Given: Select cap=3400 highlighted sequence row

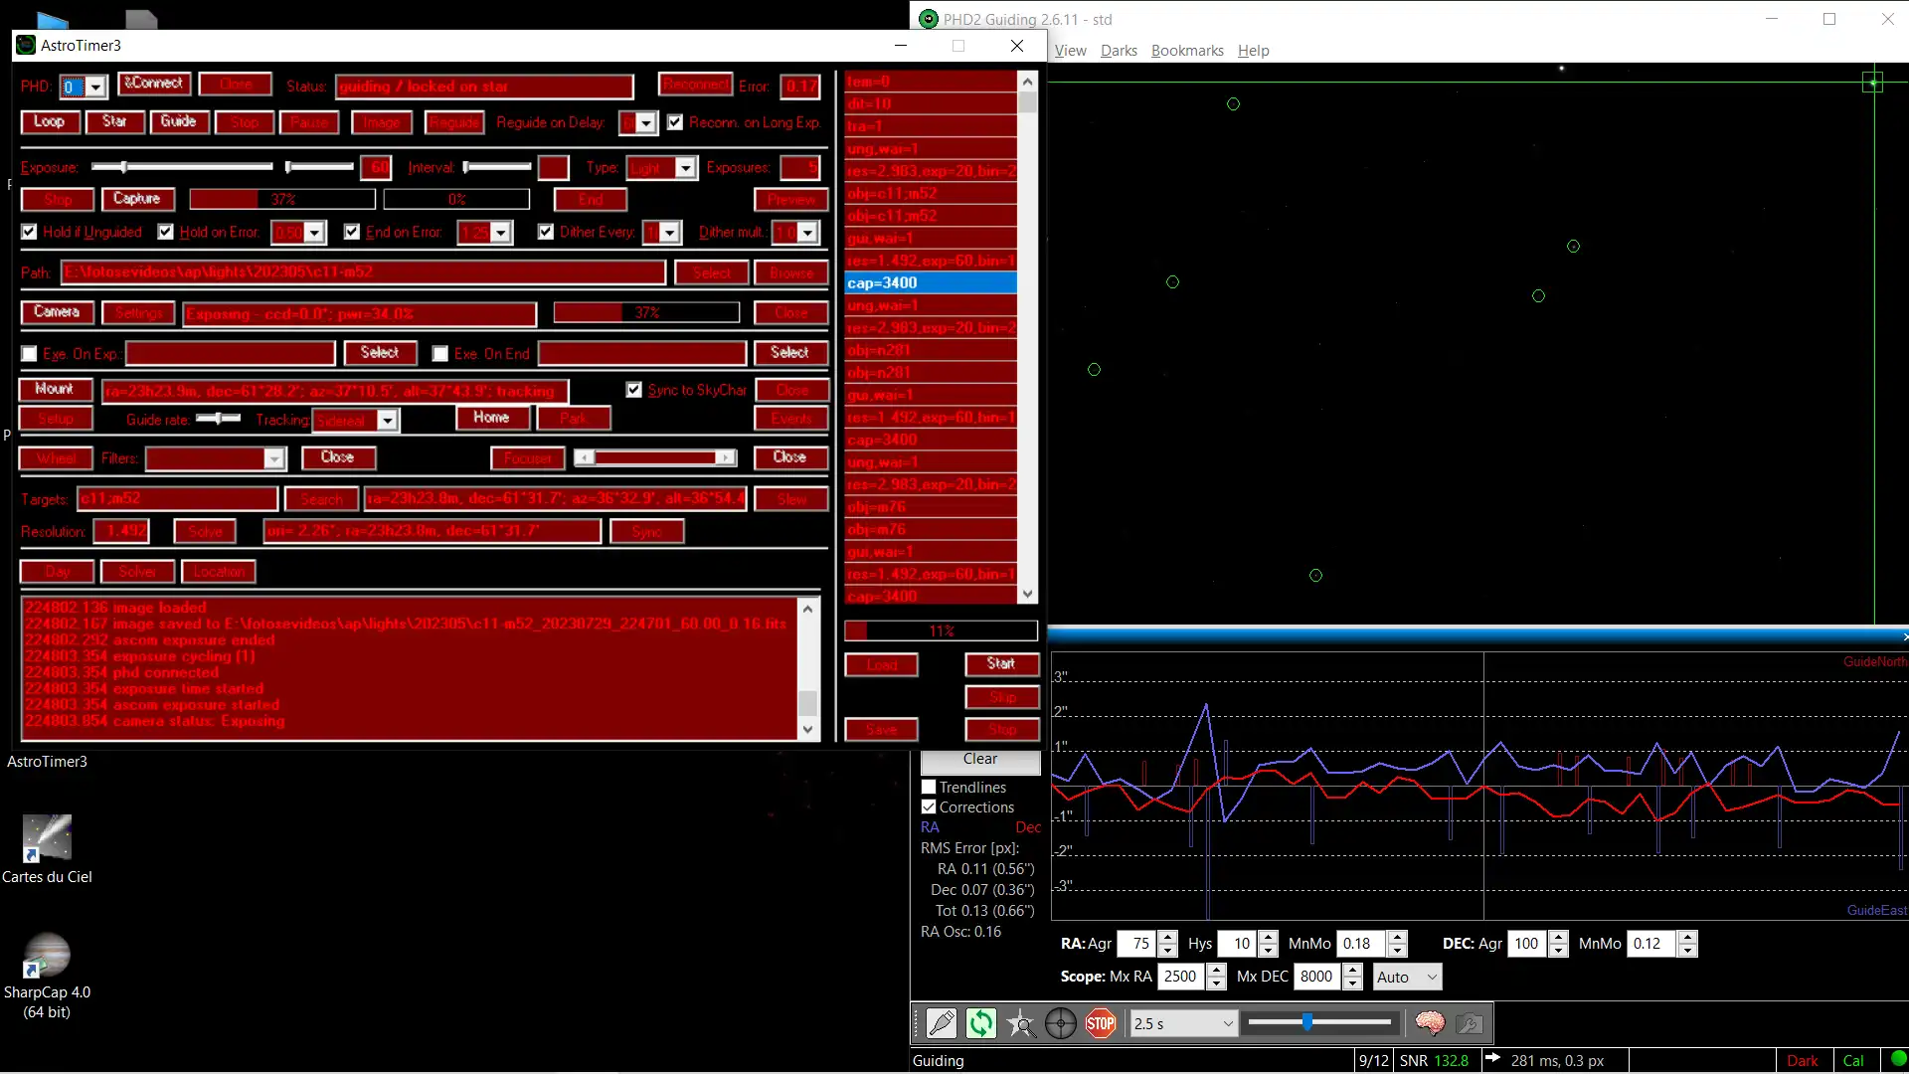Looking at the screenshot, I should (931, 283).
